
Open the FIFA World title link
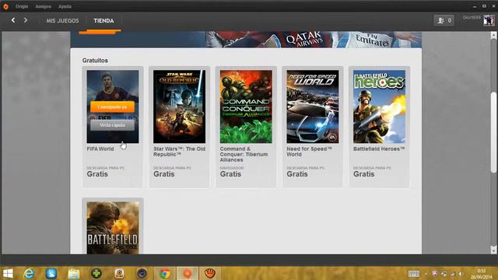tap(100, 149)
